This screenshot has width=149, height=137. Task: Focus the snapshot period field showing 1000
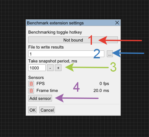pyautogui.click(x=37, y=68)
